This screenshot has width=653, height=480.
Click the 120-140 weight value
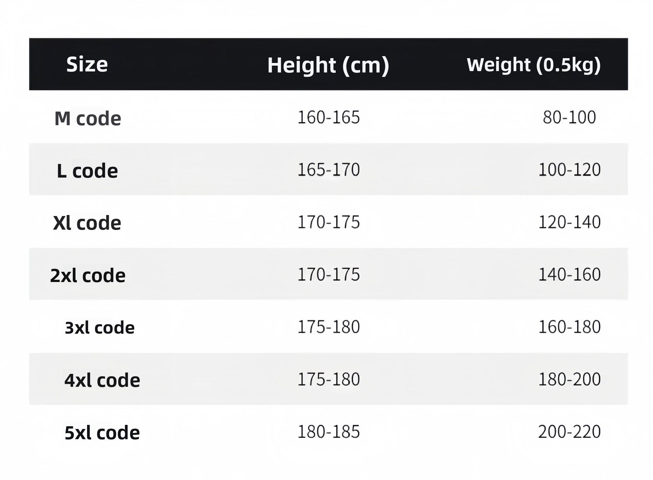[x=569, y=222]
